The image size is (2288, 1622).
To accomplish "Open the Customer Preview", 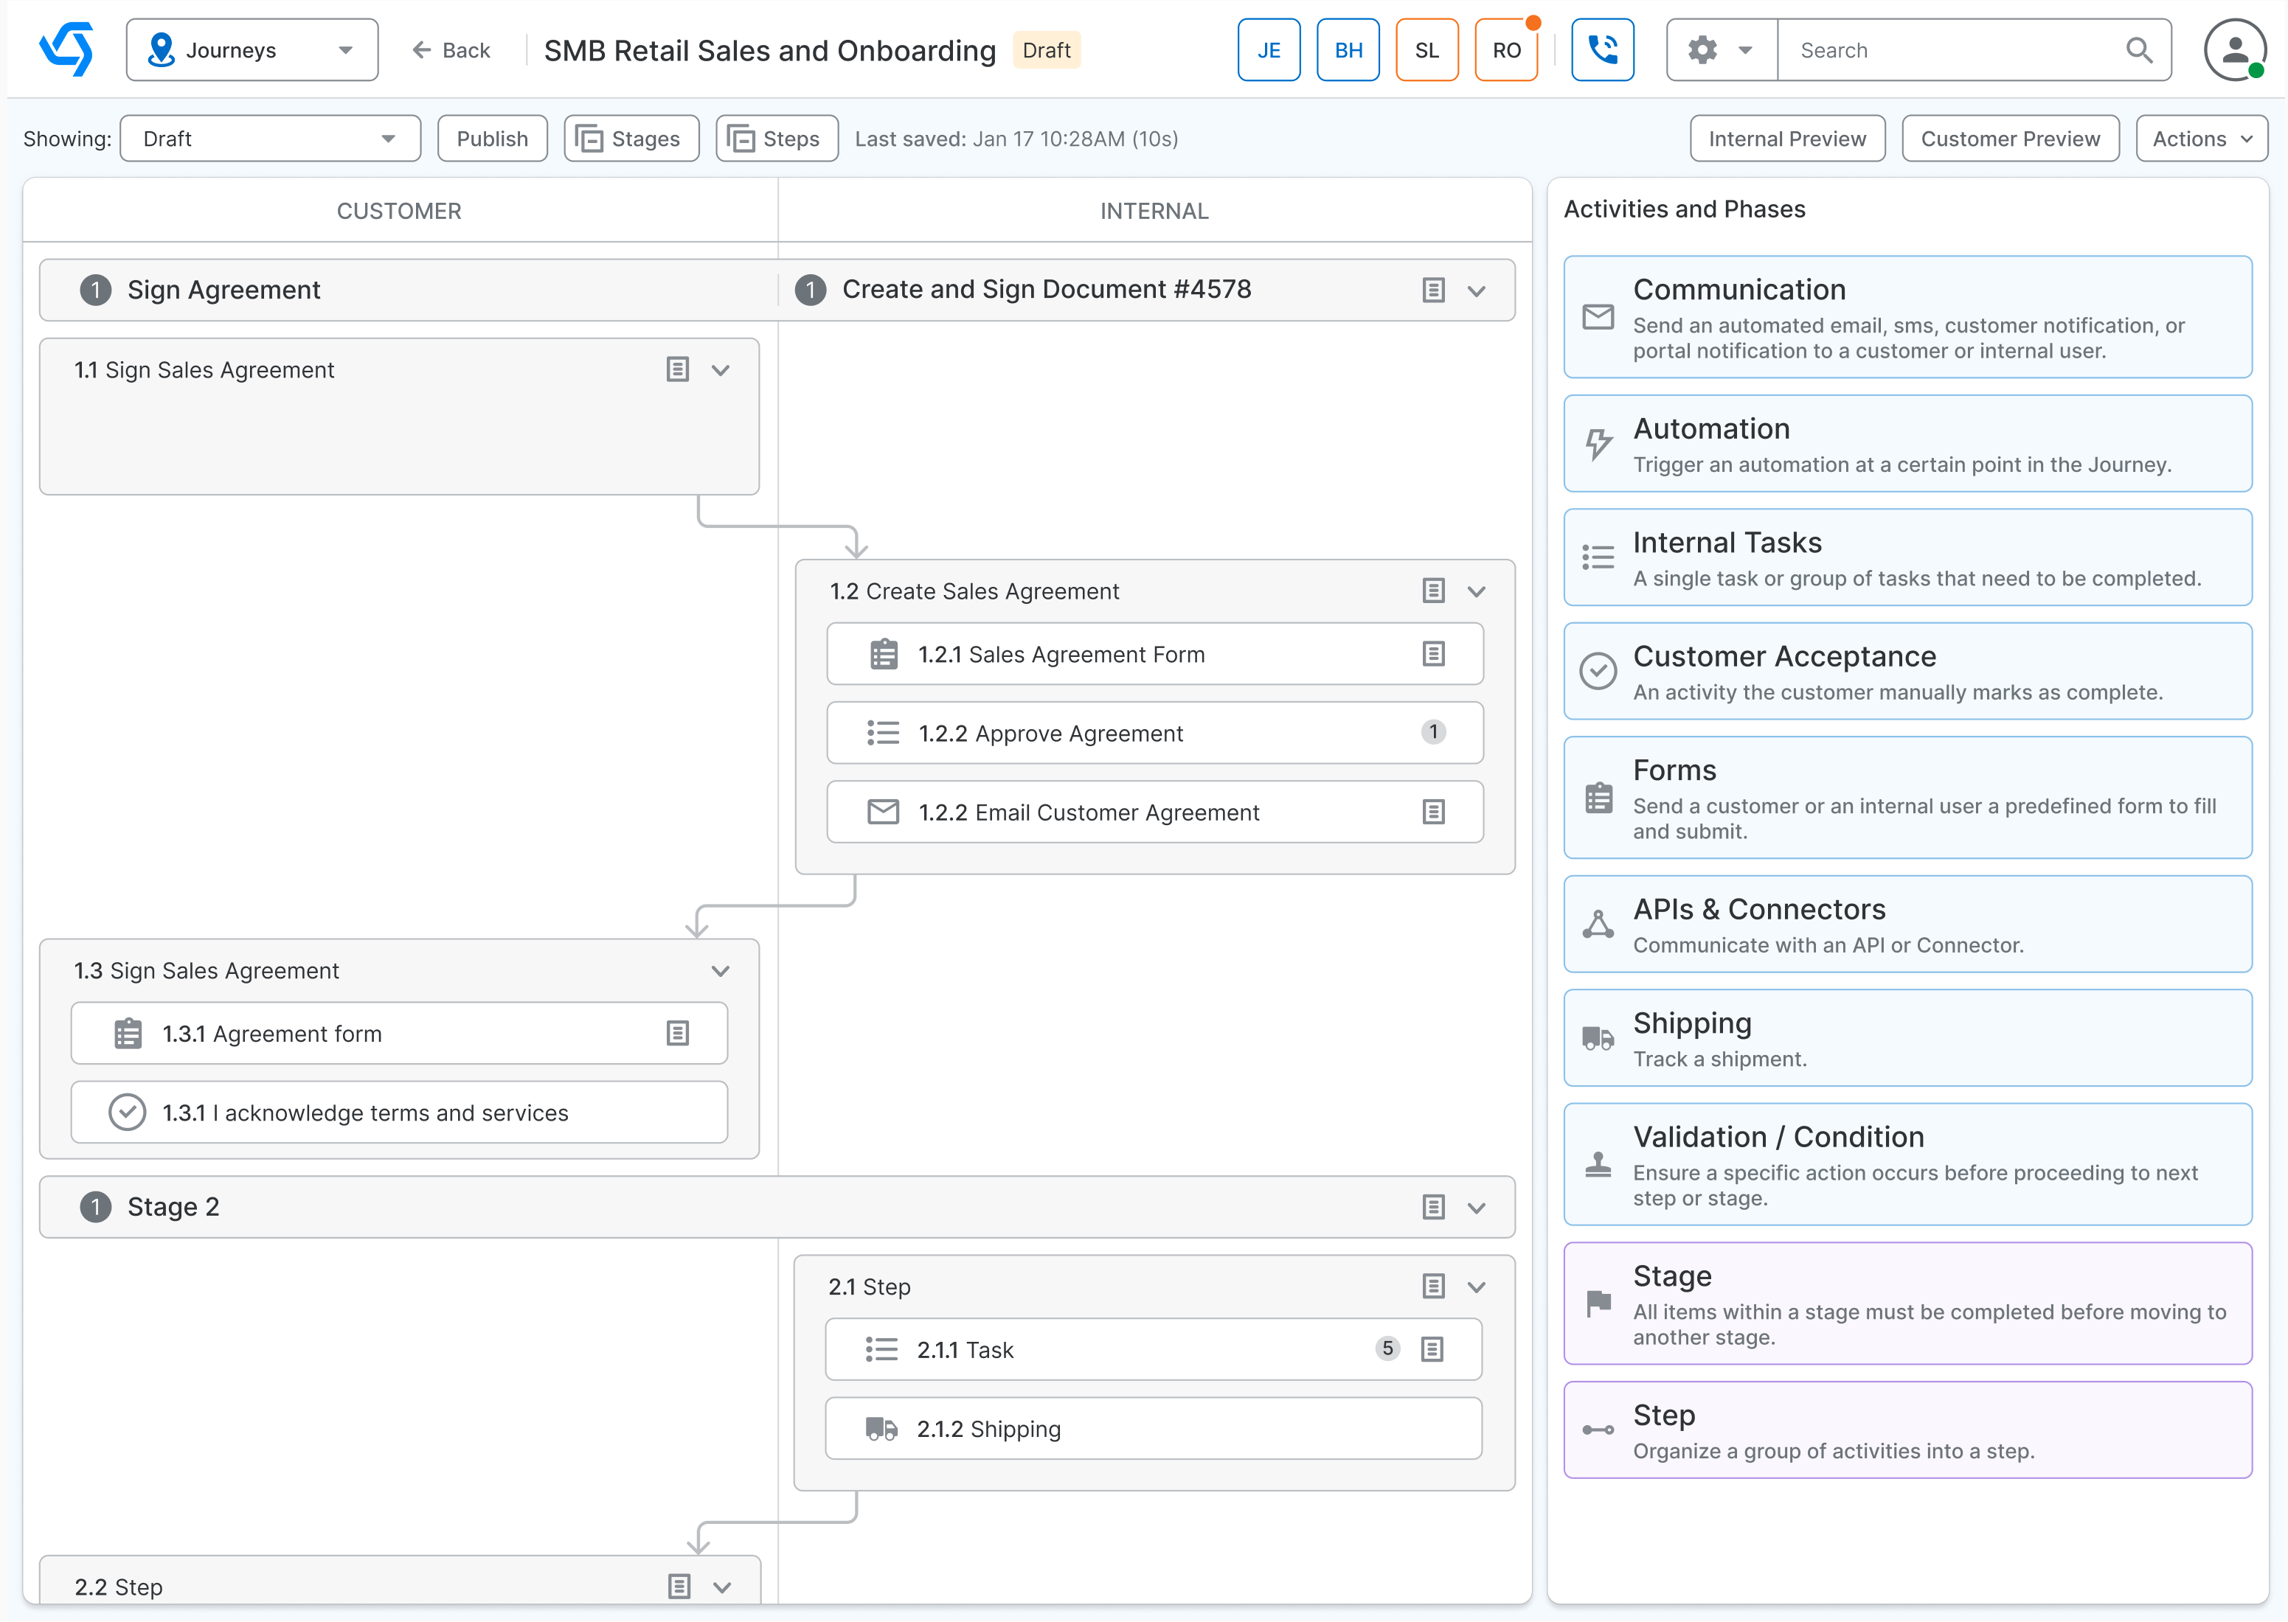I will [x=2010, y=138].
